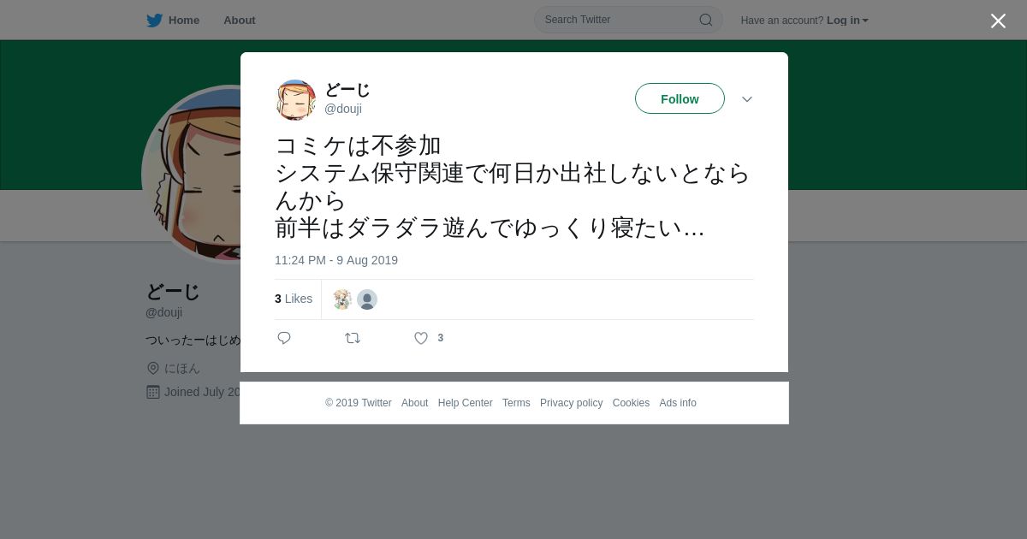Retweet this tweet using the retweet icon
The height and width of the screenshot is (539, 1027).
pyautogui.click(x=353, y=338)
